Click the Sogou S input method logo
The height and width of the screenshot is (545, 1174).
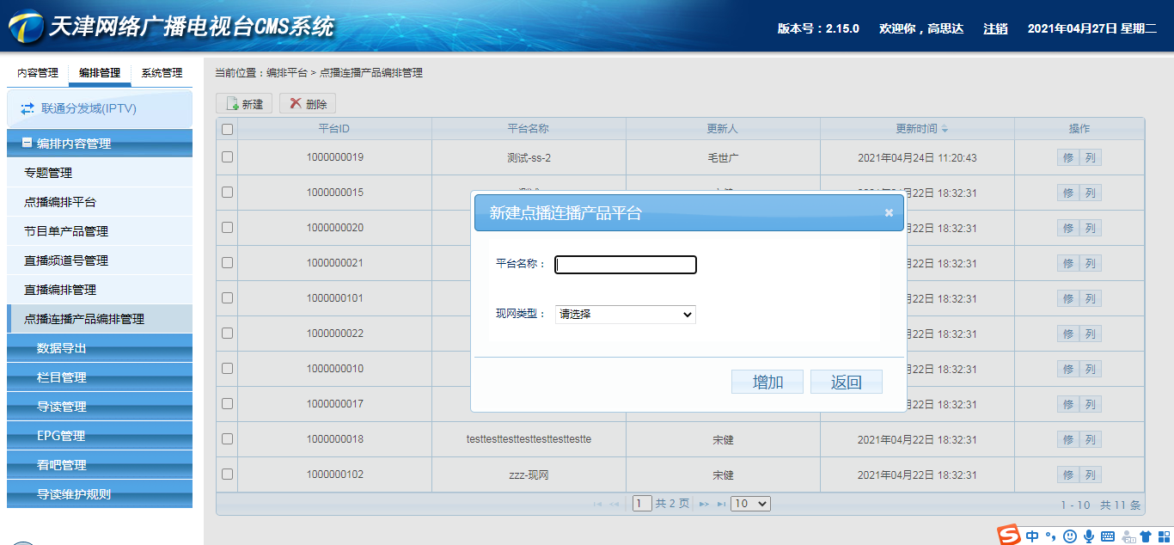click(1009, 535)
